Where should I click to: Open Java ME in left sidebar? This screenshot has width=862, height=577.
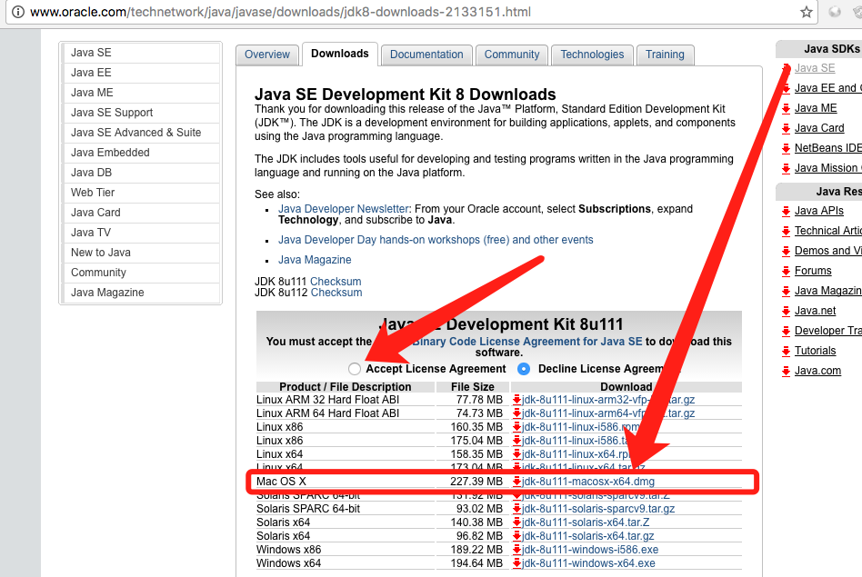141,93
